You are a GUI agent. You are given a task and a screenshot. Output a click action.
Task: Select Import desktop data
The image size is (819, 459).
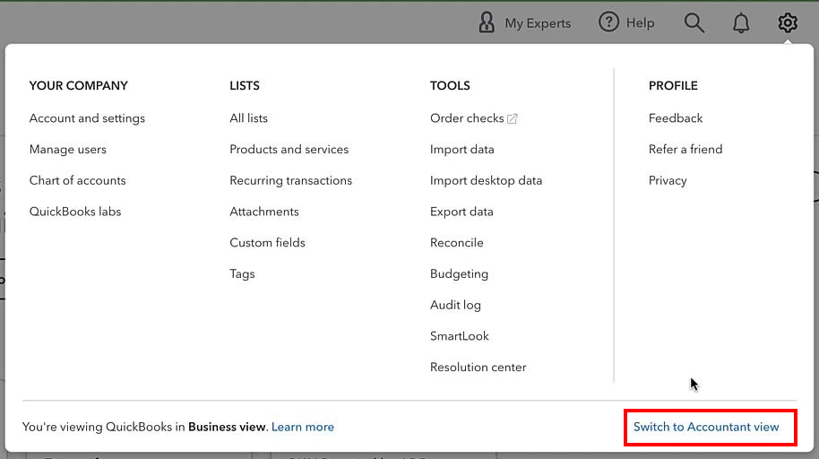[x=486, y=180]
